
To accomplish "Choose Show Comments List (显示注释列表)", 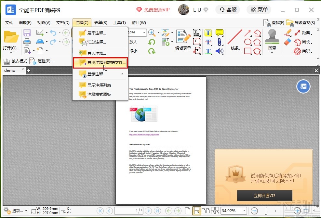I will coord(100,85).
